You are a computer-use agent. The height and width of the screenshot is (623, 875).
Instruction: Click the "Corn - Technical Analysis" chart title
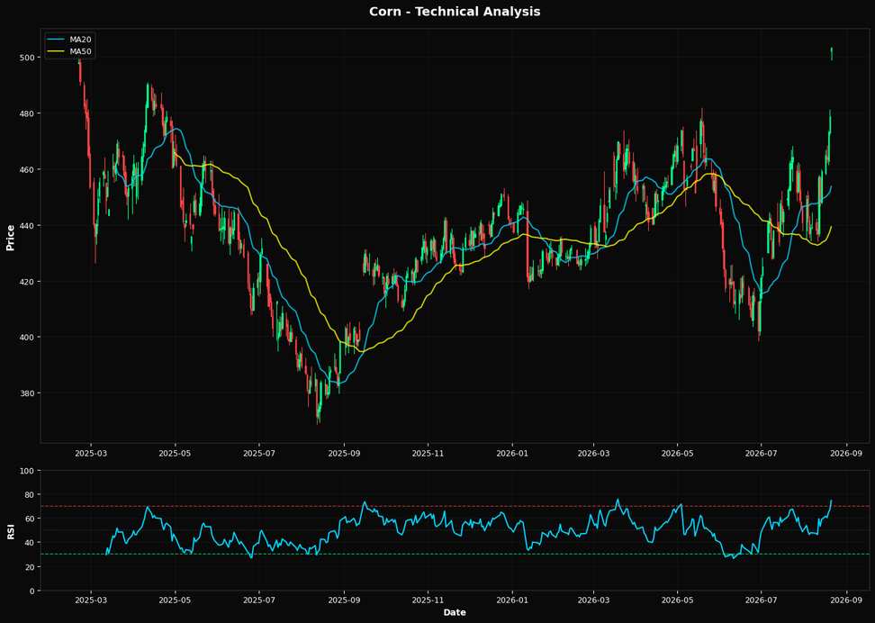pyautogui.click(x=455, y=11)
